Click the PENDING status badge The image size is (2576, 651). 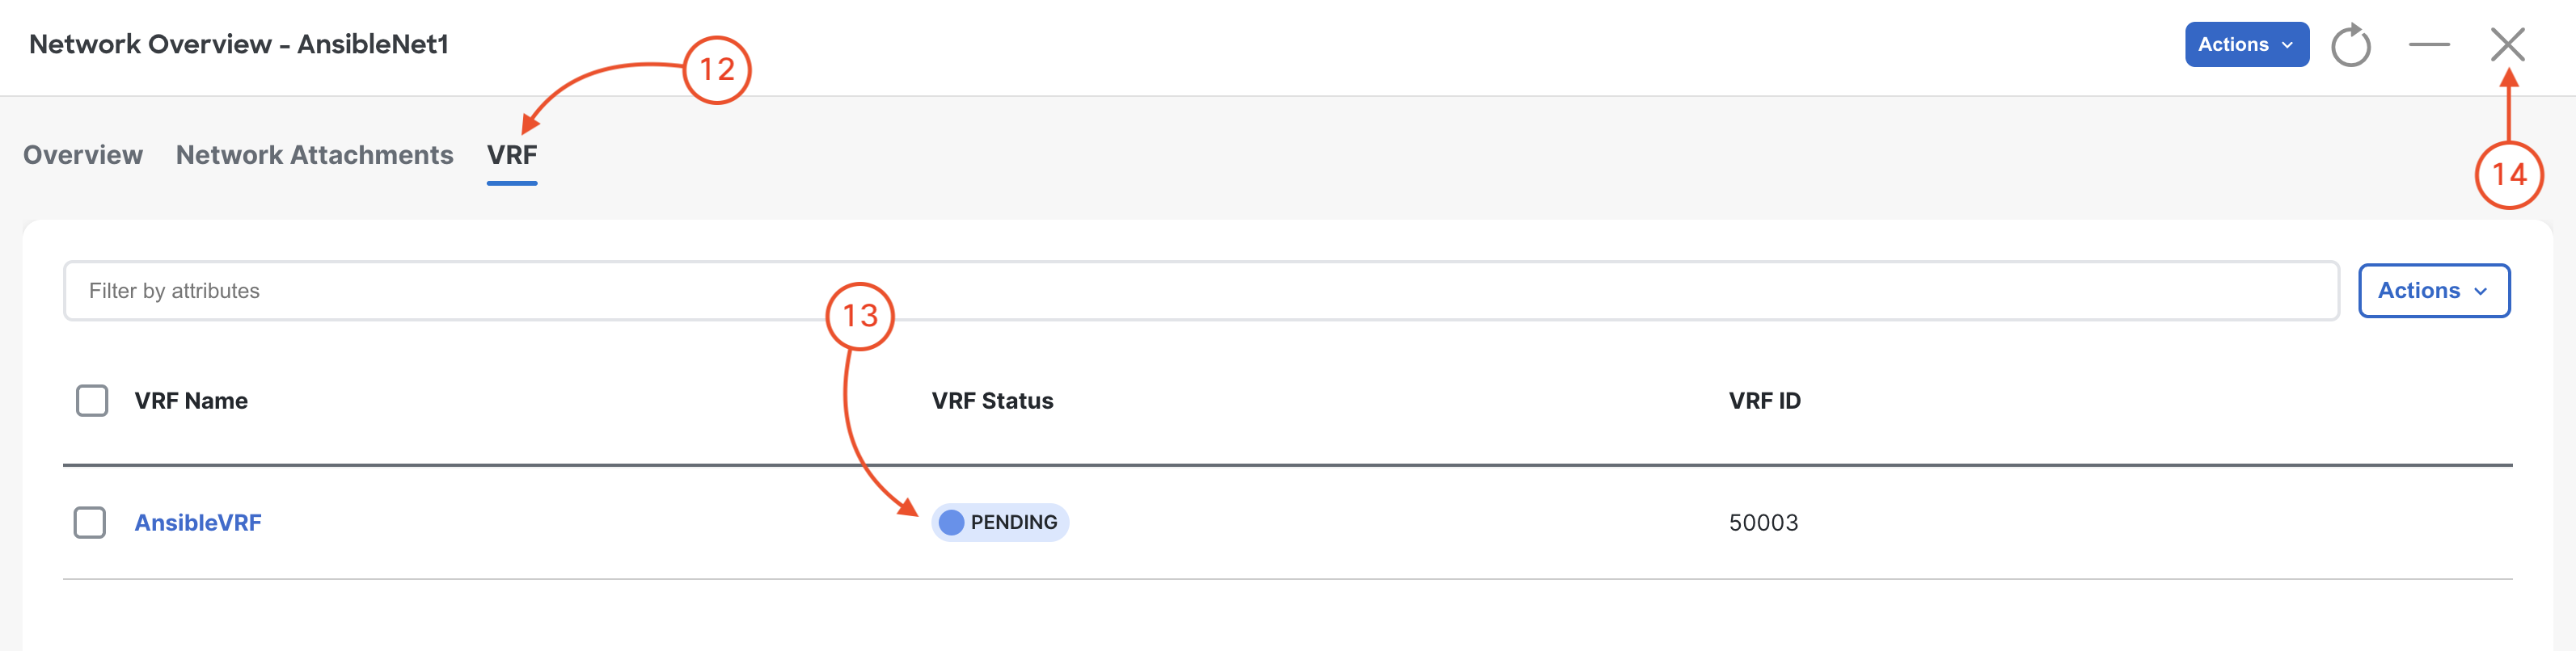click(1000, 523)
